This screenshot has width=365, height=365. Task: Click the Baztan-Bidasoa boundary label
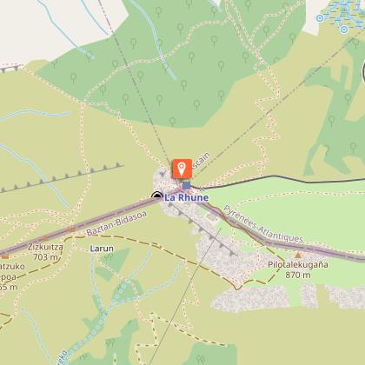pyautogui.click(x=117, y=223)
